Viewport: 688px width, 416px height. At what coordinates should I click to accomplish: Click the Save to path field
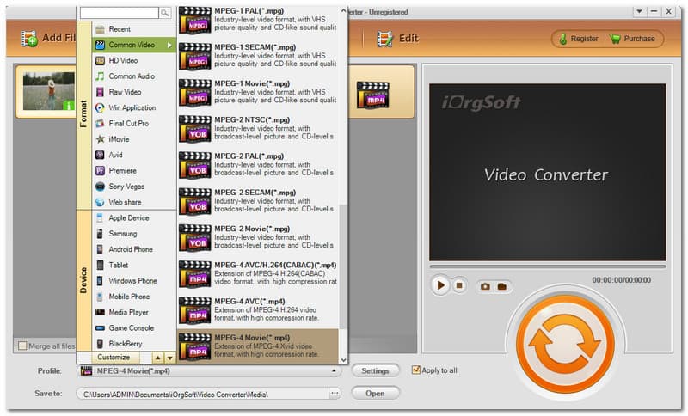(203, 394)
